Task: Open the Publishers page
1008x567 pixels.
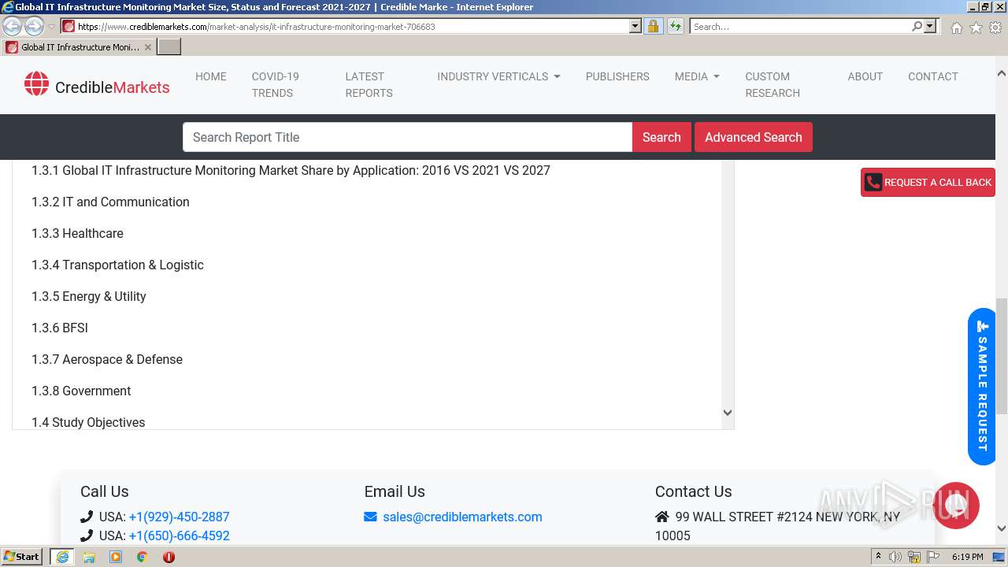Action: 617,76
